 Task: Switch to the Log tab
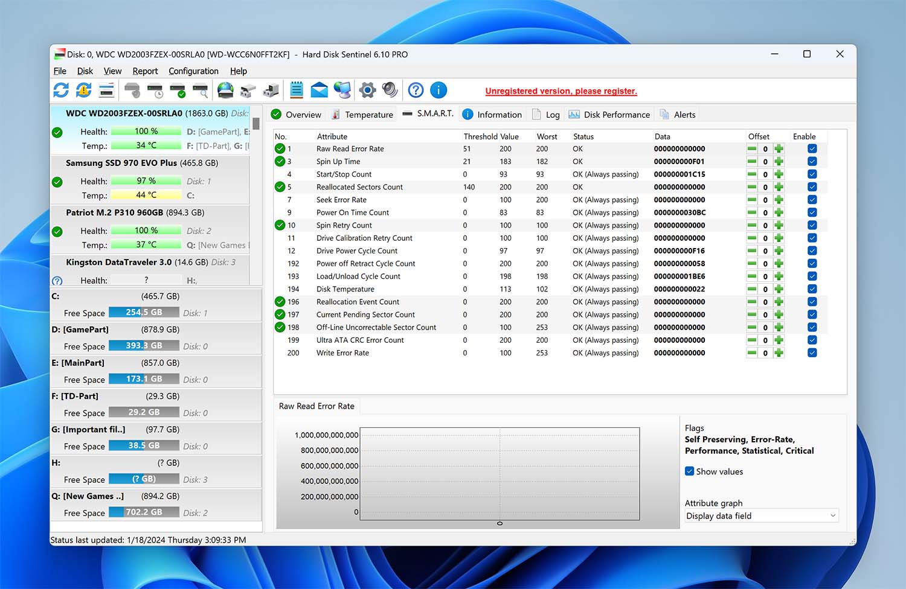coord(546,115)
